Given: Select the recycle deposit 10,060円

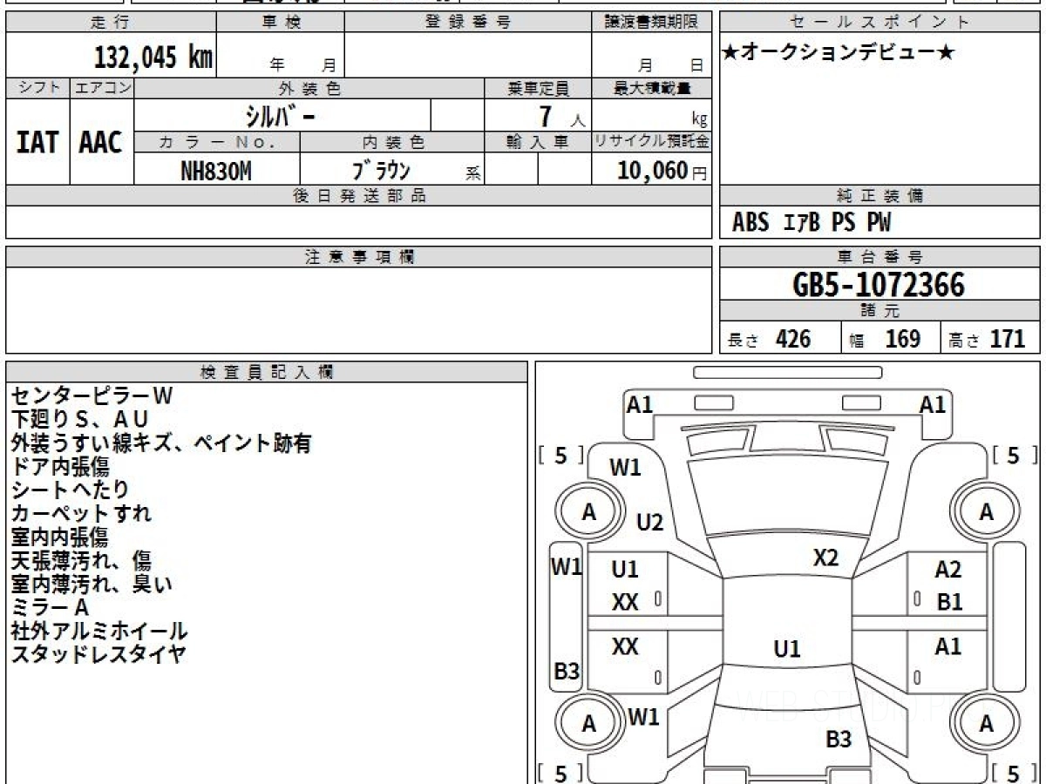Looking at the screenshot, I should 662,171.
